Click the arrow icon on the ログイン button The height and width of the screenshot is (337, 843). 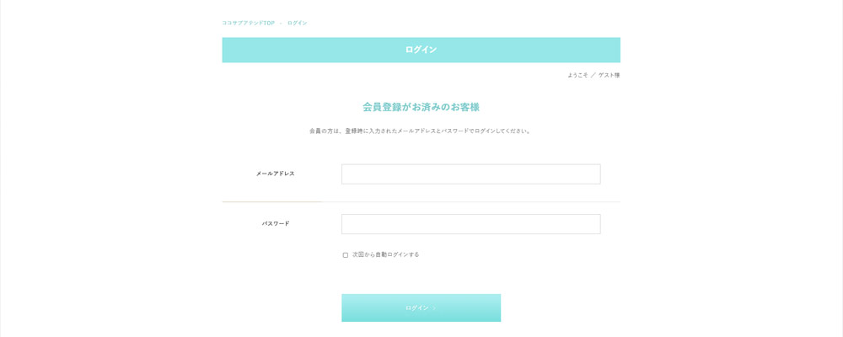click(x=434, y=308)
